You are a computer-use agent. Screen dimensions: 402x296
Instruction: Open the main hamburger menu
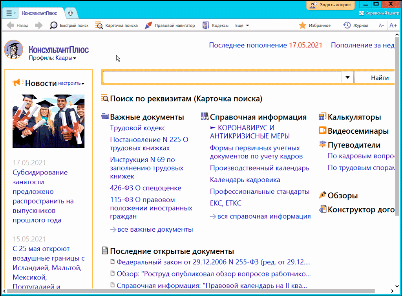tap(10, 13)
